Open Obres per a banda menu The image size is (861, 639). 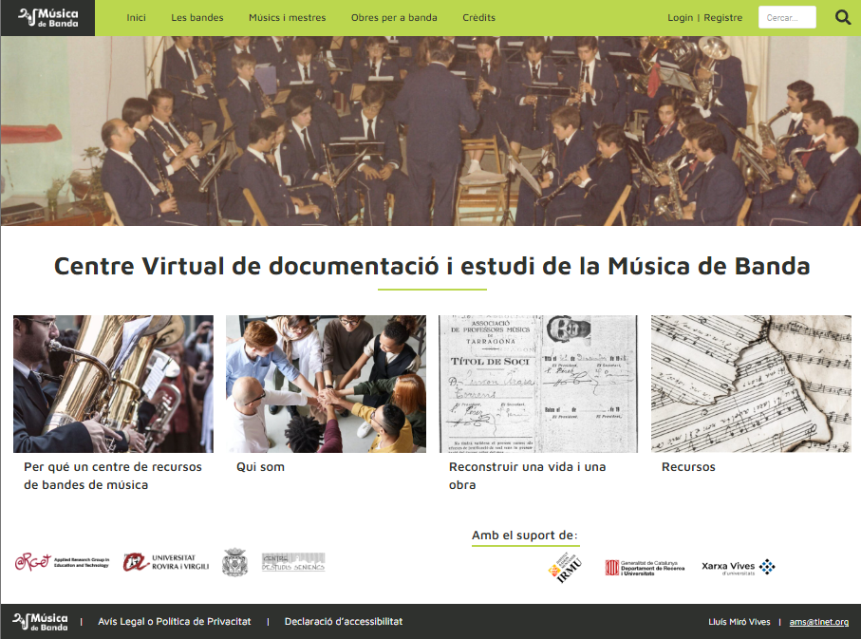point(394,18)
